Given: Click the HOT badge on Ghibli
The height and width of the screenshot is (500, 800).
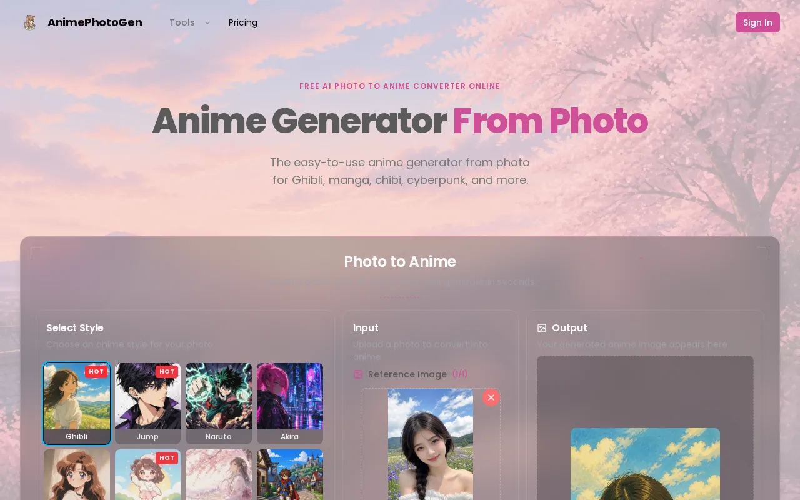Looking at the screenshot, I should 96,372.
